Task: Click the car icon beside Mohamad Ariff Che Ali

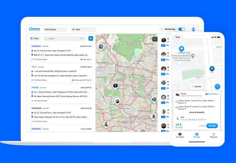Action: pyautogui.click(x=73, y=80)
